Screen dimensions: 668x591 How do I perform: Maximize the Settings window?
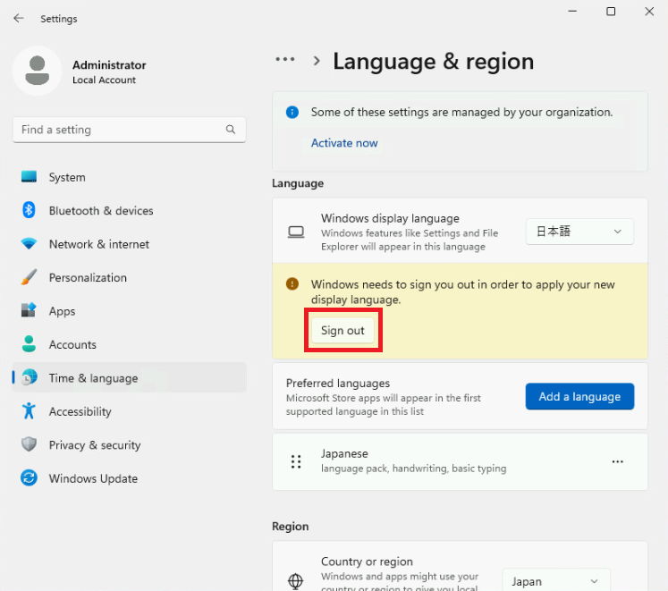(x=611, y=12)
